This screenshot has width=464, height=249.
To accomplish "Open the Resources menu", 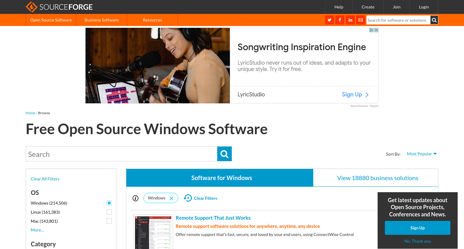I will [152, 20].
